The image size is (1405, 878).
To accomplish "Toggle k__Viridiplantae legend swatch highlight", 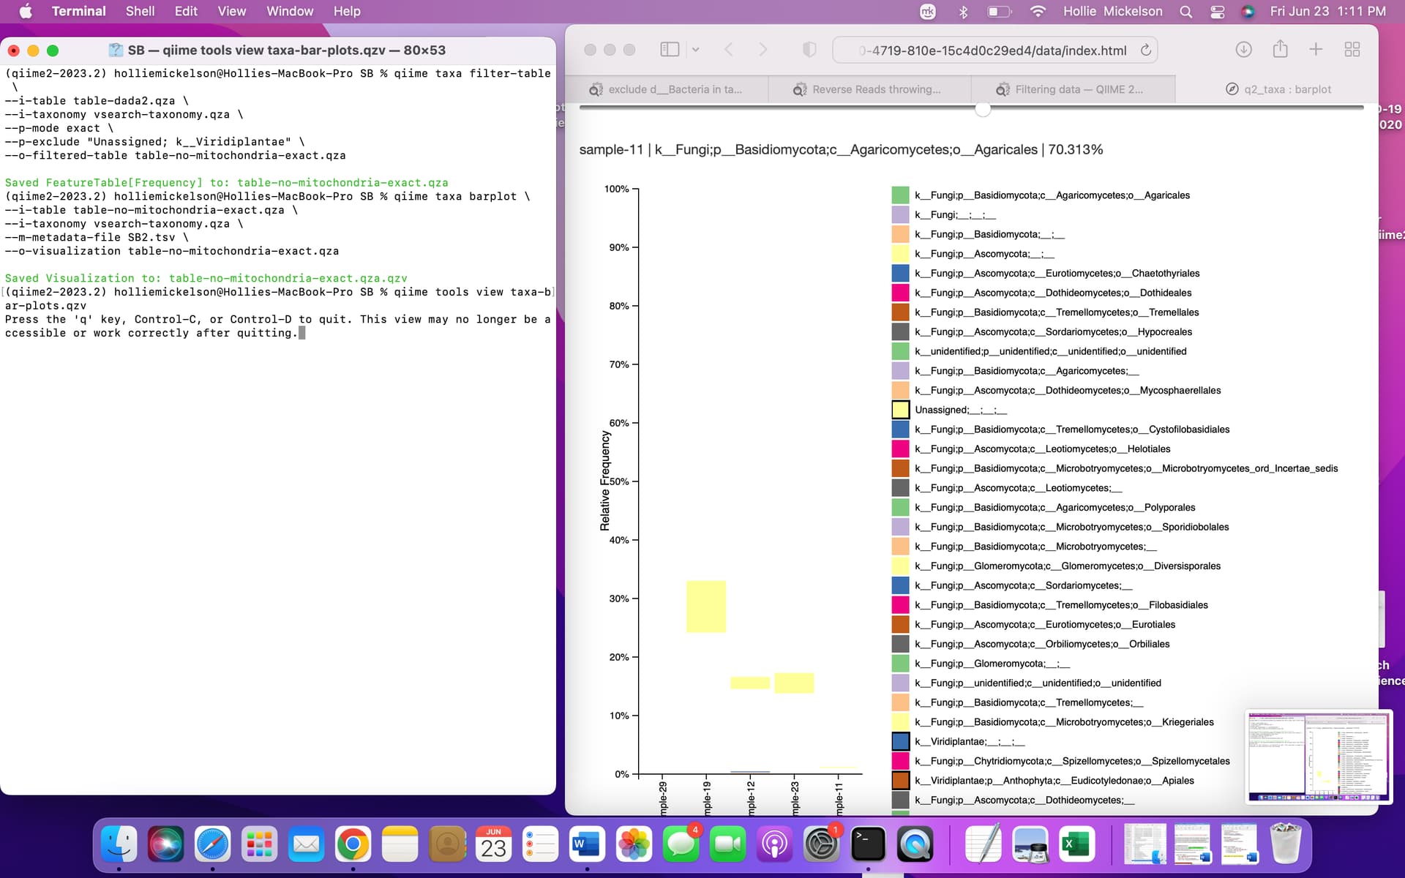I will [900, 741].
